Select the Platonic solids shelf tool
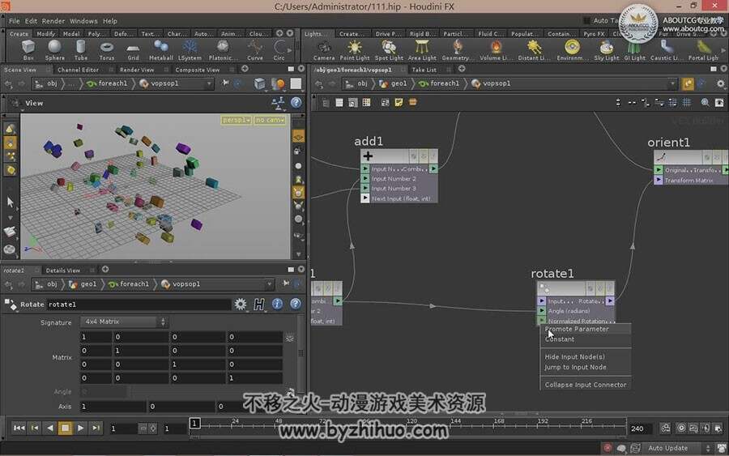The height and width of the screenshot is (456, 729). coord(223,49)
